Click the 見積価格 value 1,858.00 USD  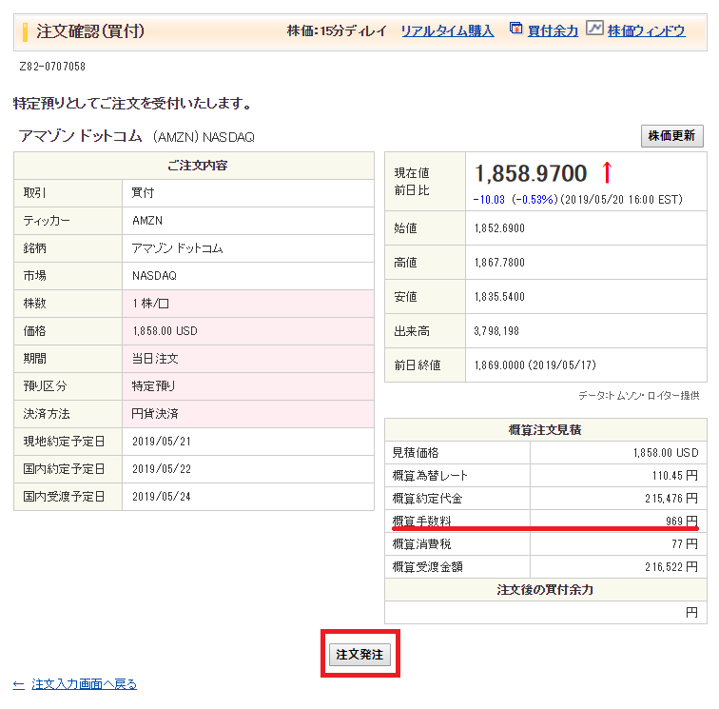(x=666, y=453)
